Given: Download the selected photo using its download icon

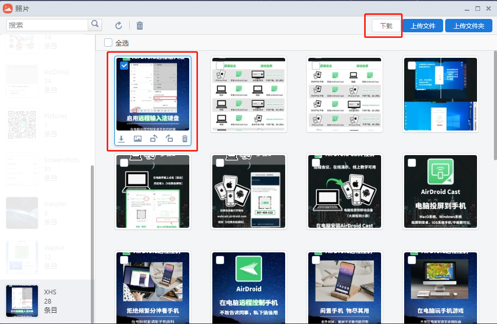Looking at the screenshot, I should click(122, 138).
